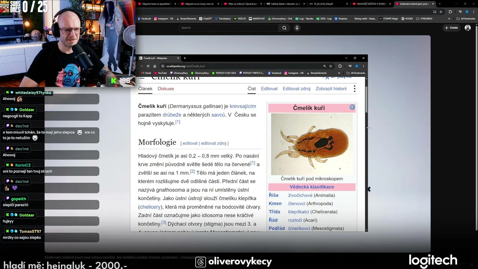Open Dropbox bookmark in back window
This screenshot has width=478, height=269.
(x=341, y=18)
